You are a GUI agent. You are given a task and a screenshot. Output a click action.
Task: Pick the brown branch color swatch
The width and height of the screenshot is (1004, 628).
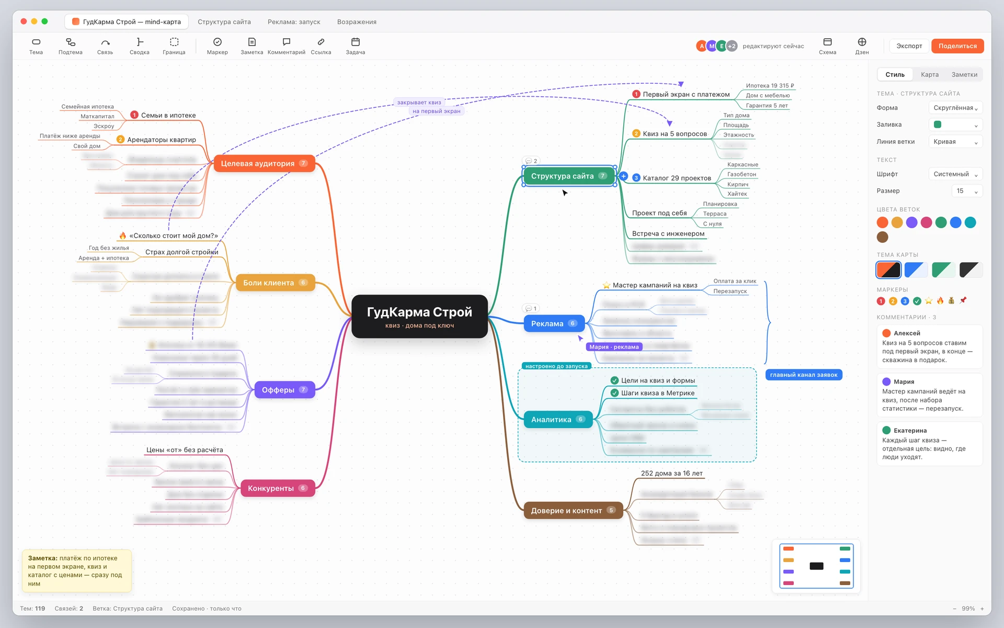[x=882, y=237]
